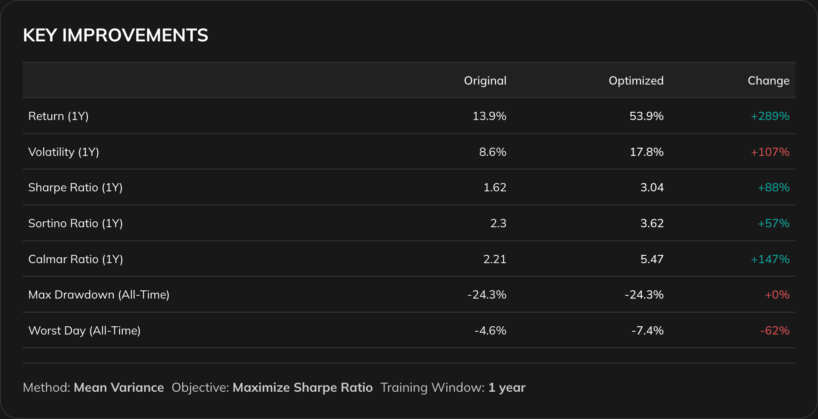Click the optimized Sharpe value 3.04
This screenshot has height=419, width=818.
pos(652,188)
